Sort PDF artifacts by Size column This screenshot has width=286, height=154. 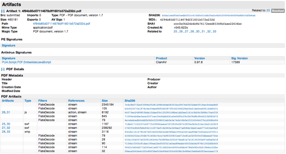(x=104, y=101)
